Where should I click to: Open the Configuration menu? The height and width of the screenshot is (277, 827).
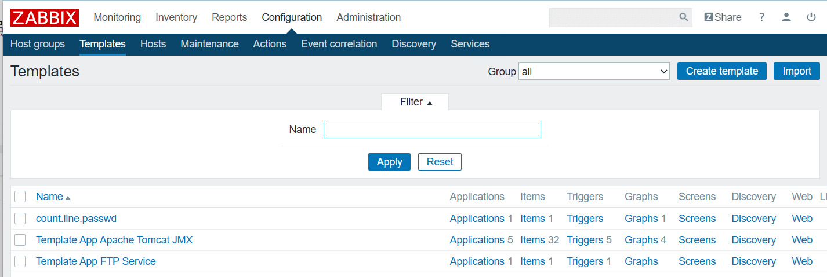point(292,17)
